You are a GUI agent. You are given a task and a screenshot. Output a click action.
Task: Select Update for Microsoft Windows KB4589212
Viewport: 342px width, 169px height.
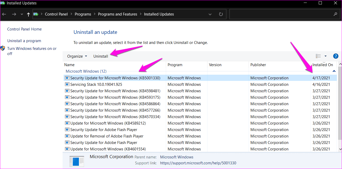[200, 123]
